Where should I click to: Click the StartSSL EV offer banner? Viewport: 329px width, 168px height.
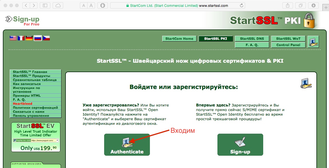coord(36,137)
